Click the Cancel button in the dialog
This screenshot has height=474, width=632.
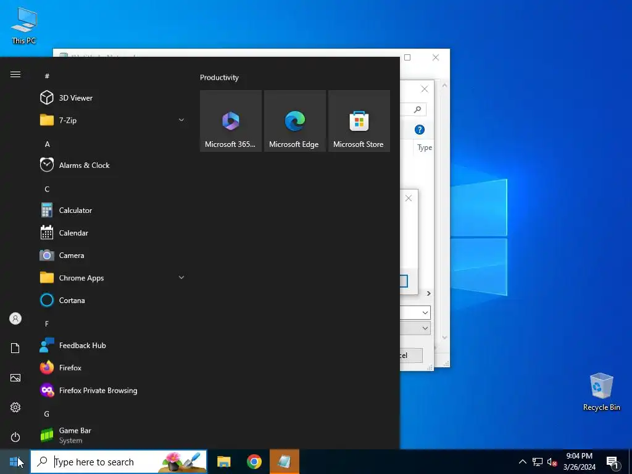tap(411, 355)
